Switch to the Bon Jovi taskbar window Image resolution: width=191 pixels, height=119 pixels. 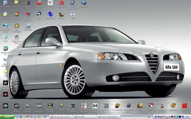point(61,117)
